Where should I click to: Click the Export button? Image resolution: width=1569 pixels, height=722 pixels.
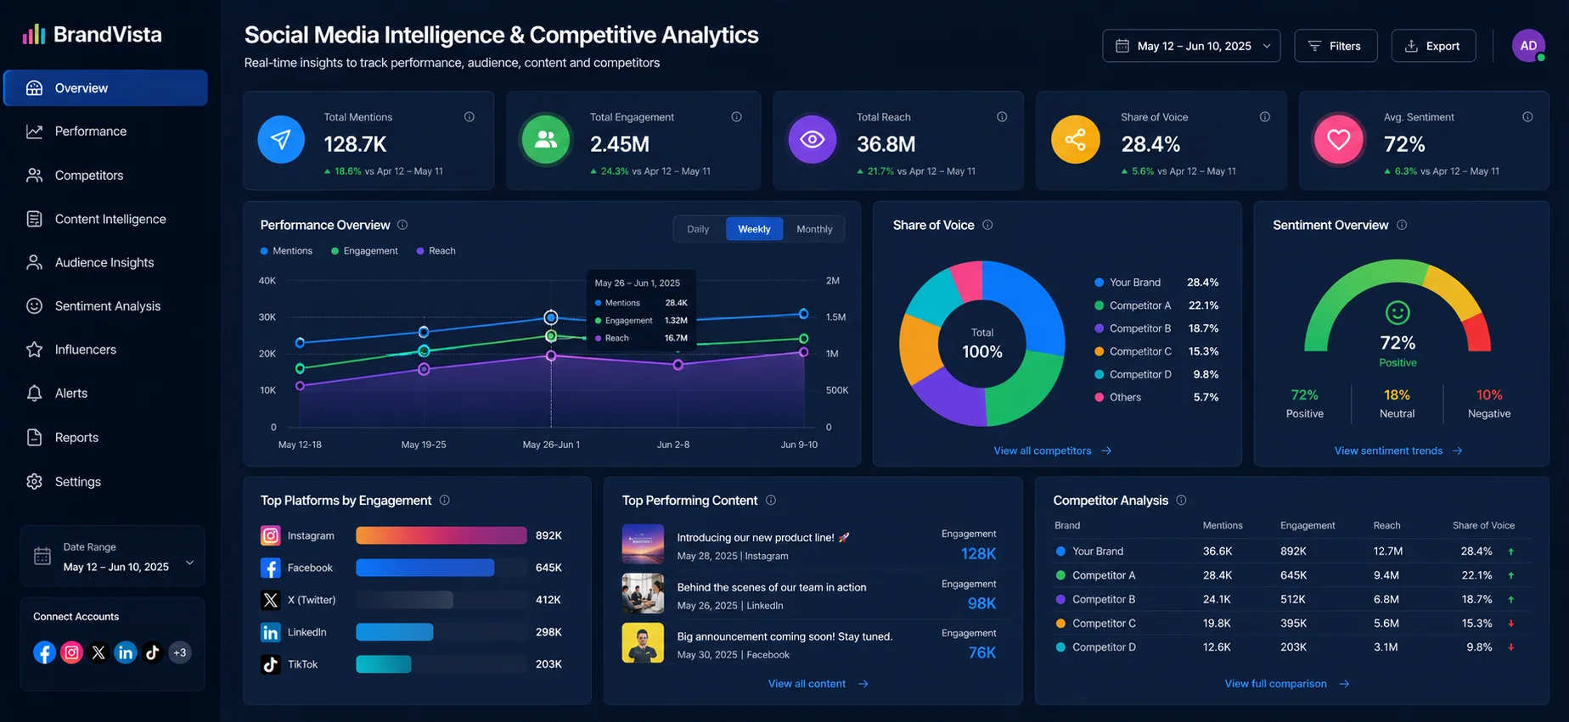1433,46
